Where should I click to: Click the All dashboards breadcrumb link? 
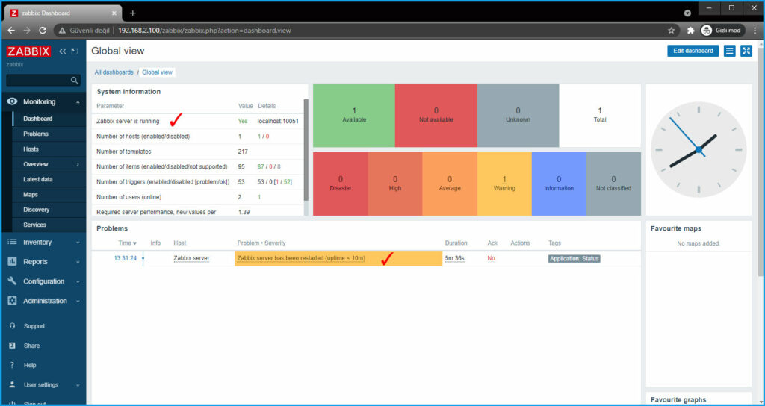pyautogui.click(x=114, y=72)
